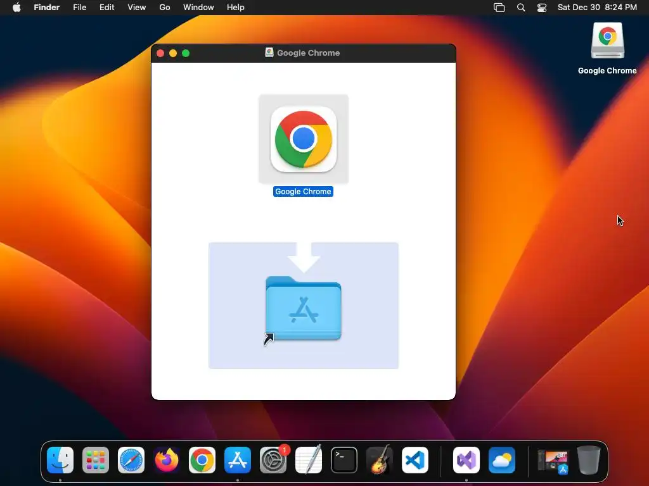The width and height of the screenshot is (649, 486).
Task: Open Terminal from the Dock
Action: [x=344, y=459]
